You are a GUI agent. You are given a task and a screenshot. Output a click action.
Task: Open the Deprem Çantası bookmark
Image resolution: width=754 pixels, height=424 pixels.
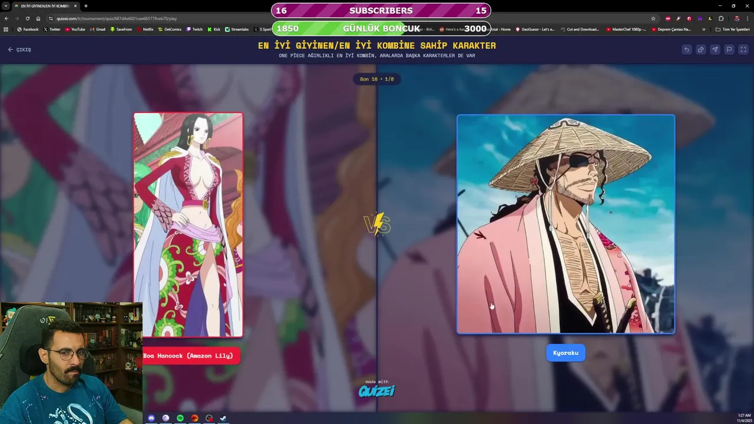(x=671, y=29)
